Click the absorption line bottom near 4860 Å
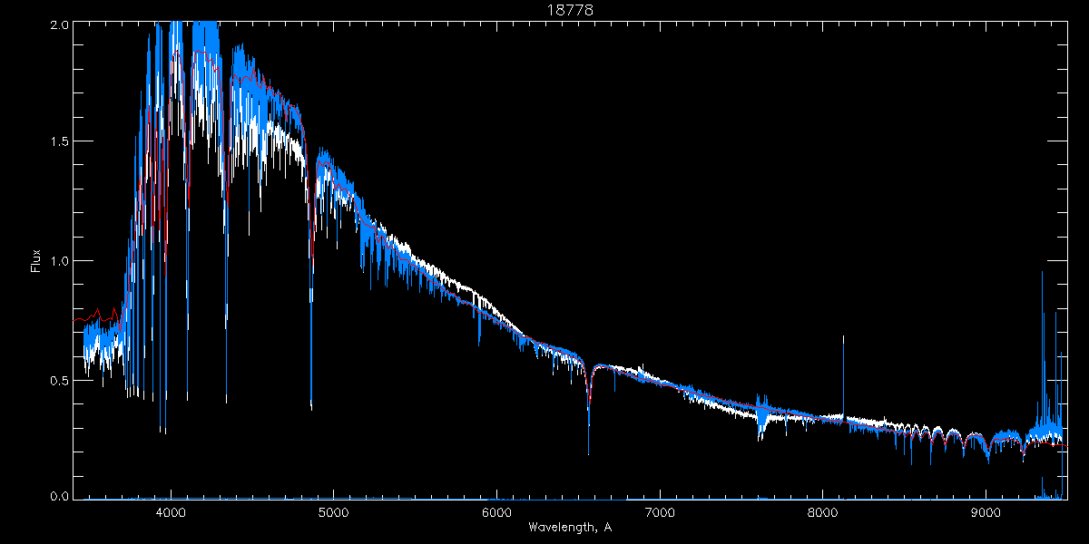This screenshot has width=1089, height=544. point(311,403)
